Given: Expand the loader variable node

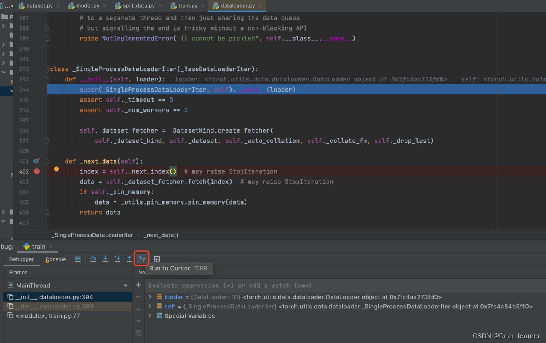Looking at the screenshot, I should coord(150,297).
